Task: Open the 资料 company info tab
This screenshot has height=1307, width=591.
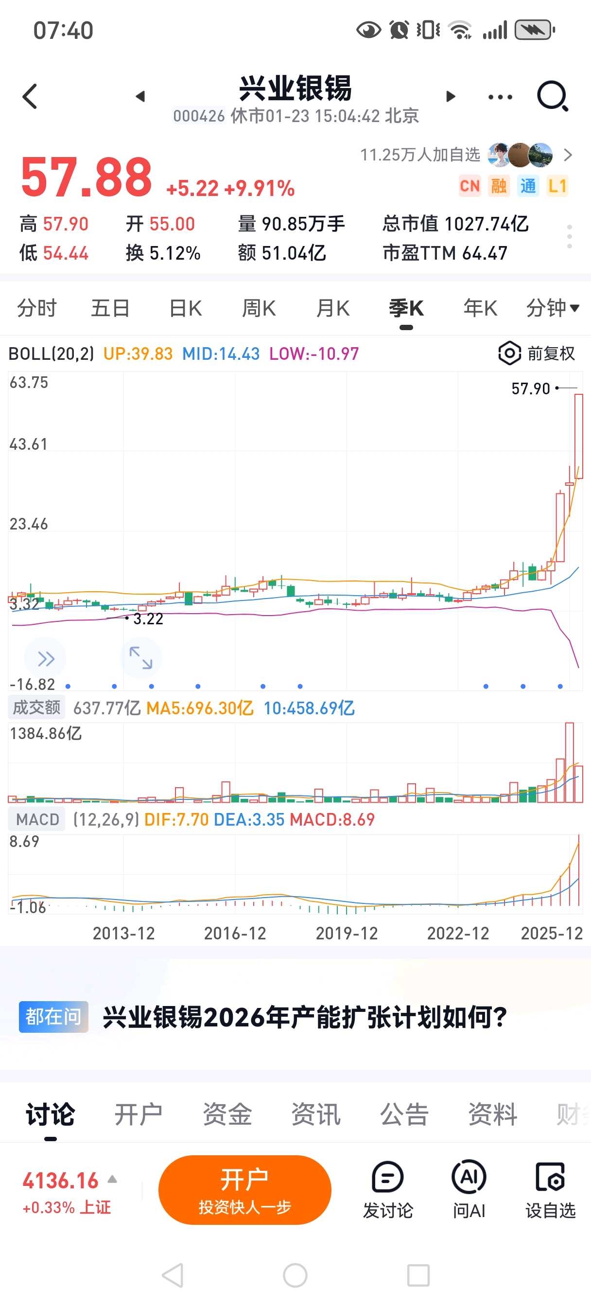Action: coord(493,1115)
